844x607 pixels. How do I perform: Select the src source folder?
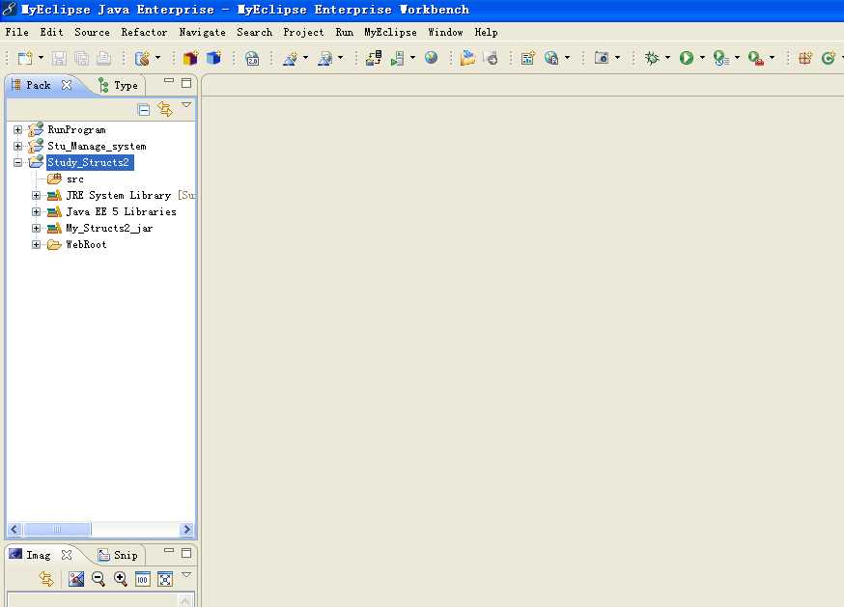[x=74, y=179]
